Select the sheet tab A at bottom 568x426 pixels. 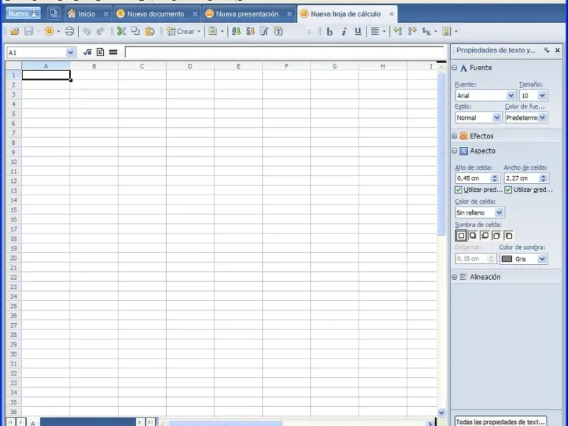tap(33, 422)
